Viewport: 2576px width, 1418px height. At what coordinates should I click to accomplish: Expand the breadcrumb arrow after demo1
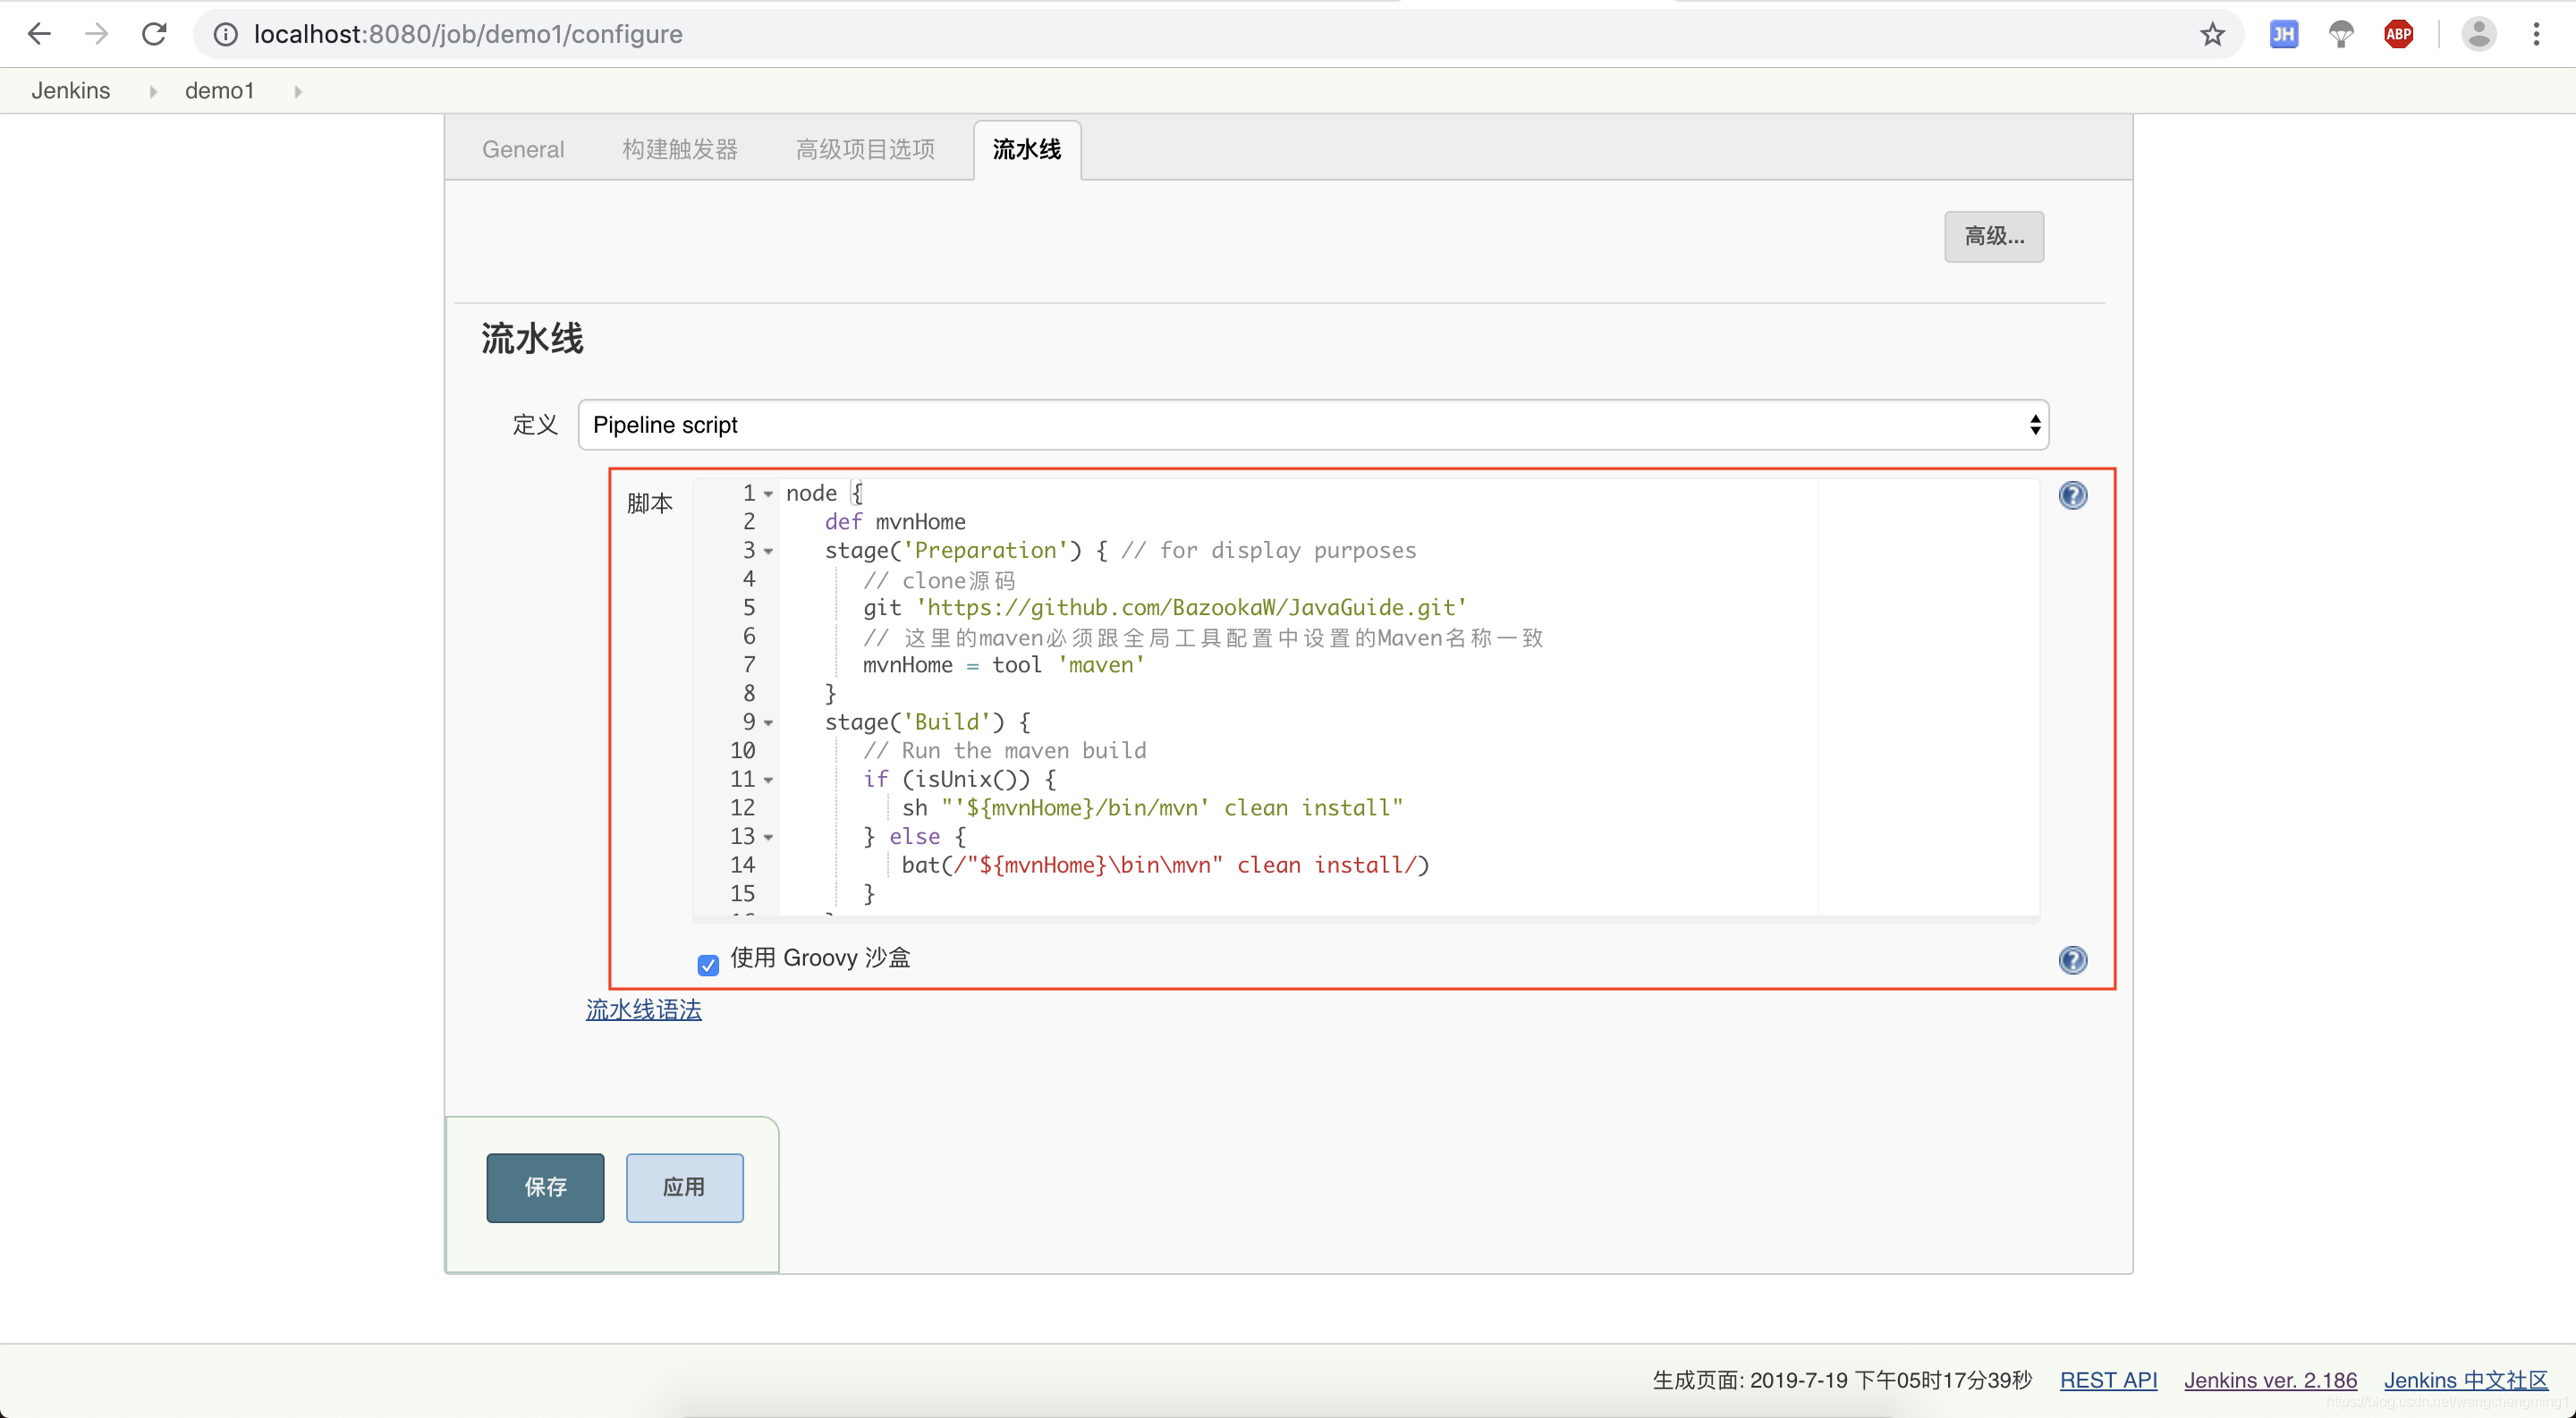pyautogui.click(x=297, y=92)
